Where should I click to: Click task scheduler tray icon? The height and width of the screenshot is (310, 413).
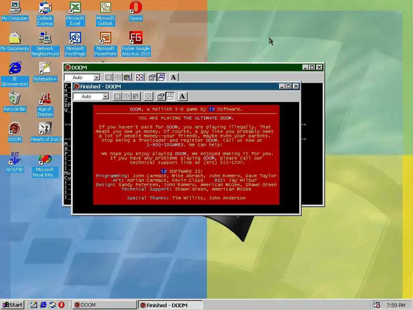(x=377, y=305)
